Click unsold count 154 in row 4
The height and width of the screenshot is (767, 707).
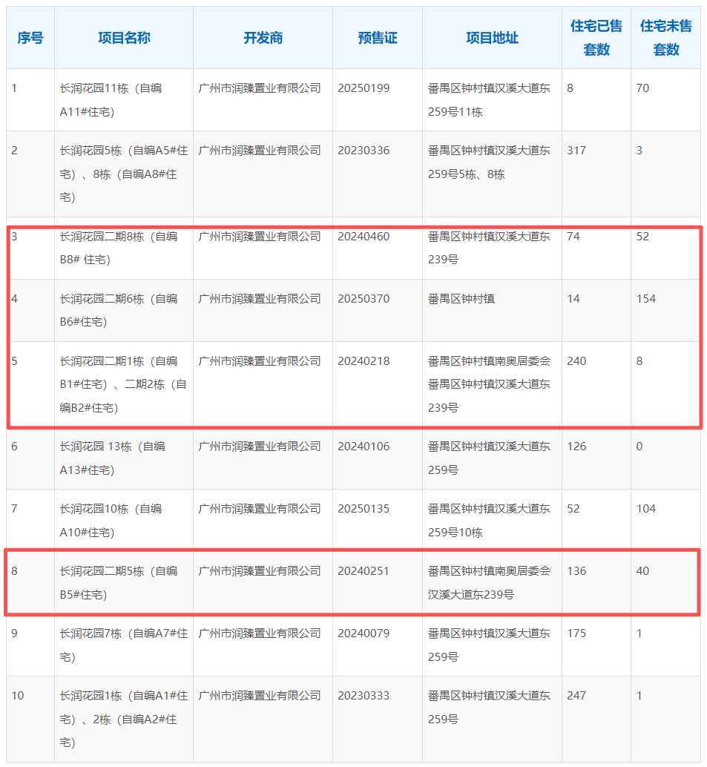point(646,299)
